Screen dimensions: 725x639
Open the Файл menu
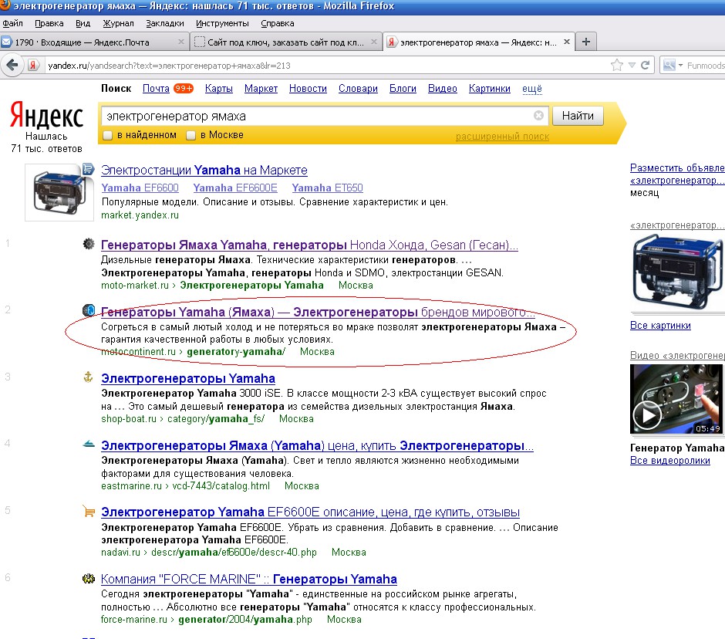(x=12, y=23)
